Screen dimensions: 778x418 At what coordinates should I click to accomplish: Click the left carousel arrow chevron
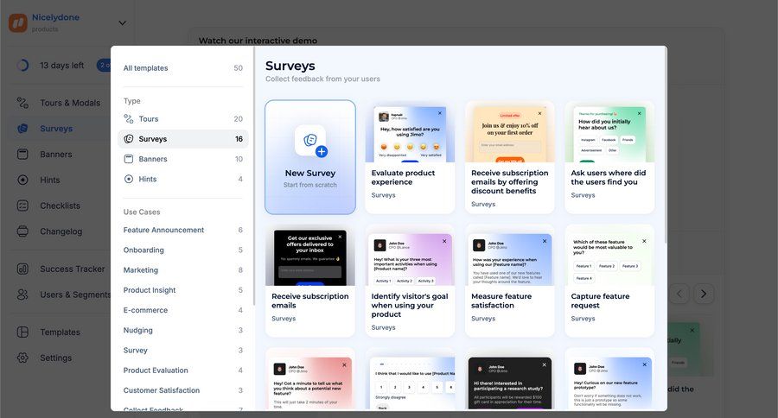[679, 294]
